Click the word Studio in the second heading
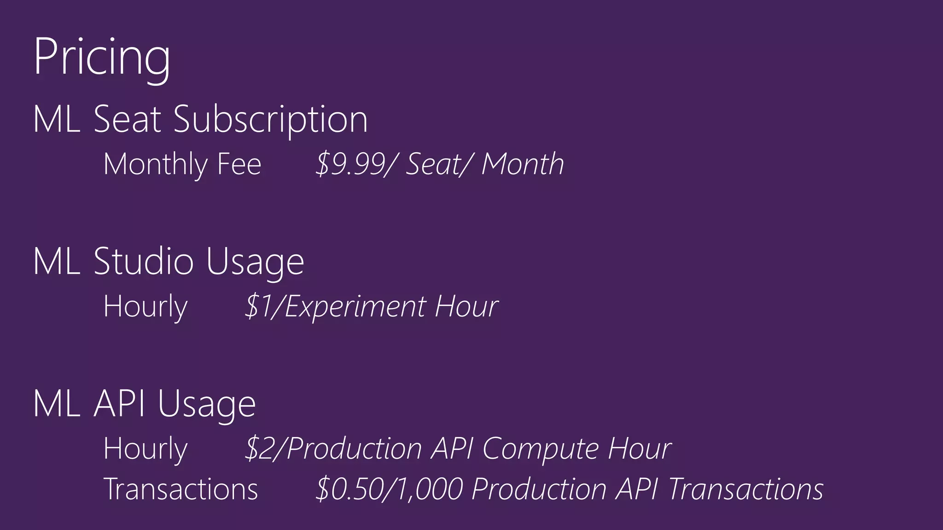Image resolution: width=943 pixels, height=530 pixels. point(144,261)
